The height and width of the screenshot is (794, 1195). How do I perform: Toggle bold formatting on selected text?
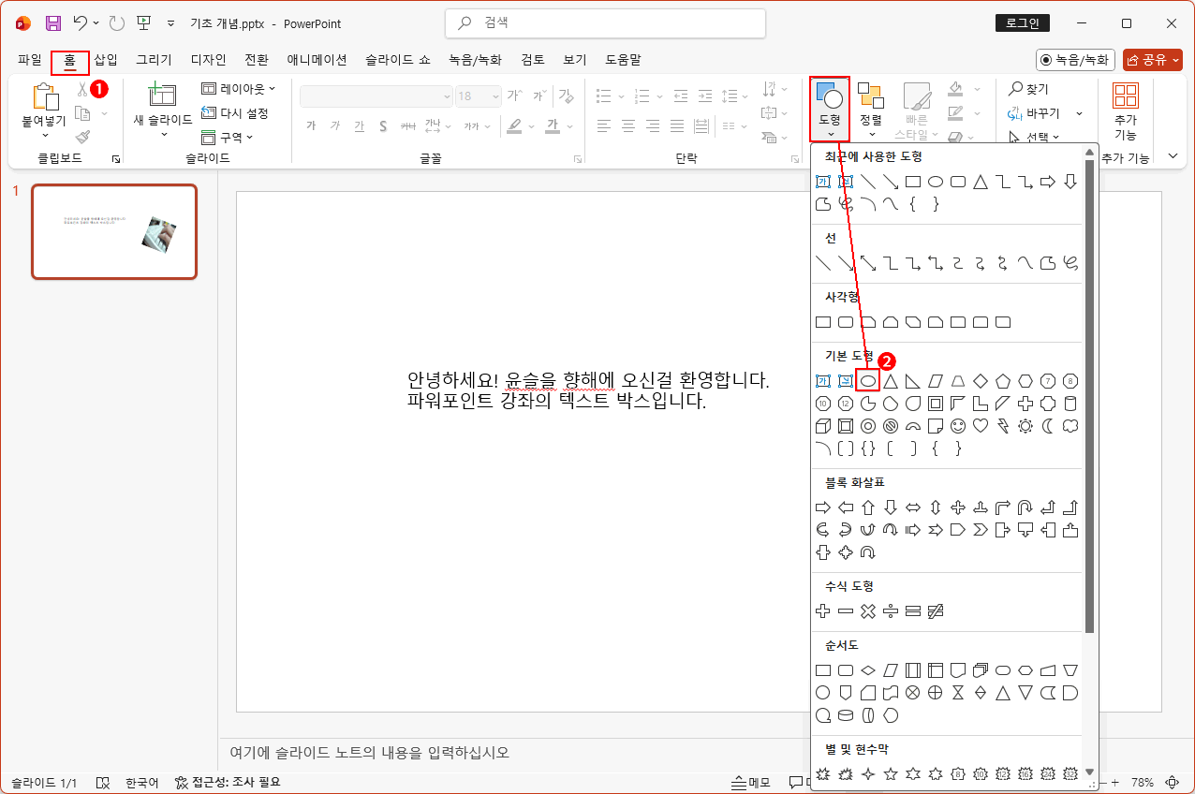point(312,125)
